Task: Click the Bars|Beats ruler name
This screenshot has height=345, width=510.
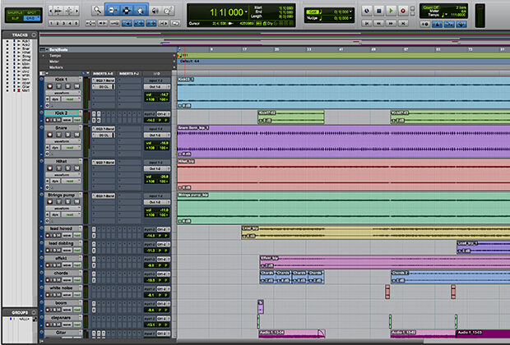Action: pyautogui.click(x=59, y=50)
